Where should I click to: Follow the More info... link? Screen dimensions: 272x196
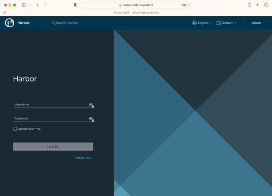click(x=84, y=158)
